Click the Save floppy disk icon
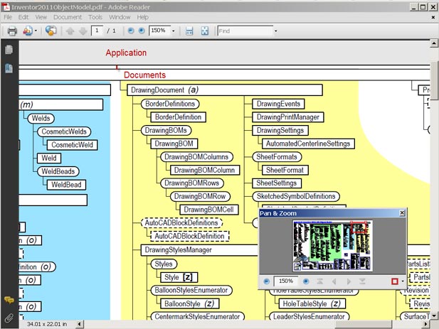Image resolution: width=439 pixels, height=329 pixels. pos(189,31)
